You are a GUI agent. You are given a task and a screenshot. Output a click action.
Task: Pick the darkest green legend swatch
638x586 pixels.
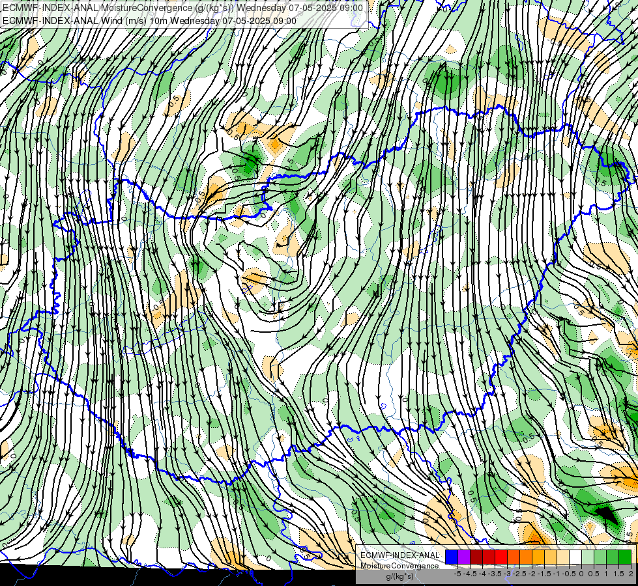point(625,557)
